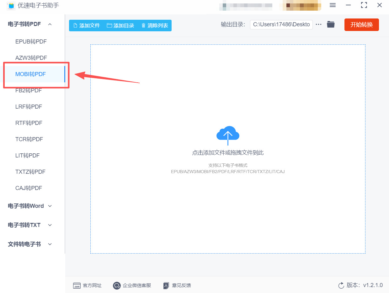Image resolution: width=389 pixels, height=293 pixels.
Task: Click the version refresh icon
Action: [341, 285]
